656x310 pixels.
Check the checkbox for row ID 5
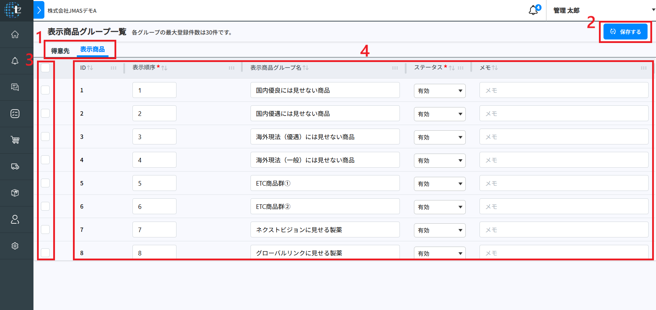45,183
